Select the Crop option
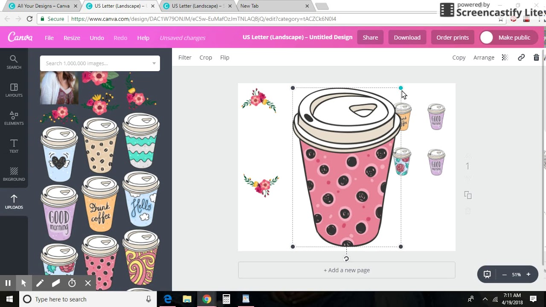546x307 pixels. point(206,58)
